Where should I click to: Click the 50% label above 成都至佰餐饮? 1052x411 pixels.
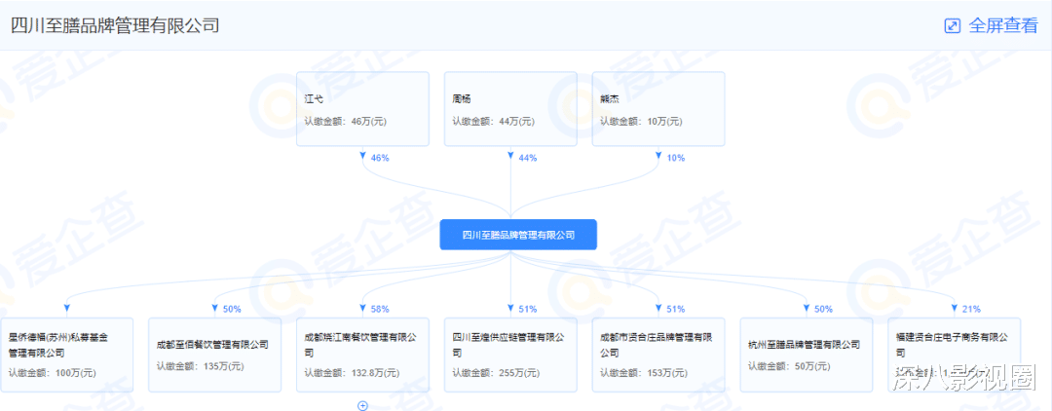[x=232, y=309]
